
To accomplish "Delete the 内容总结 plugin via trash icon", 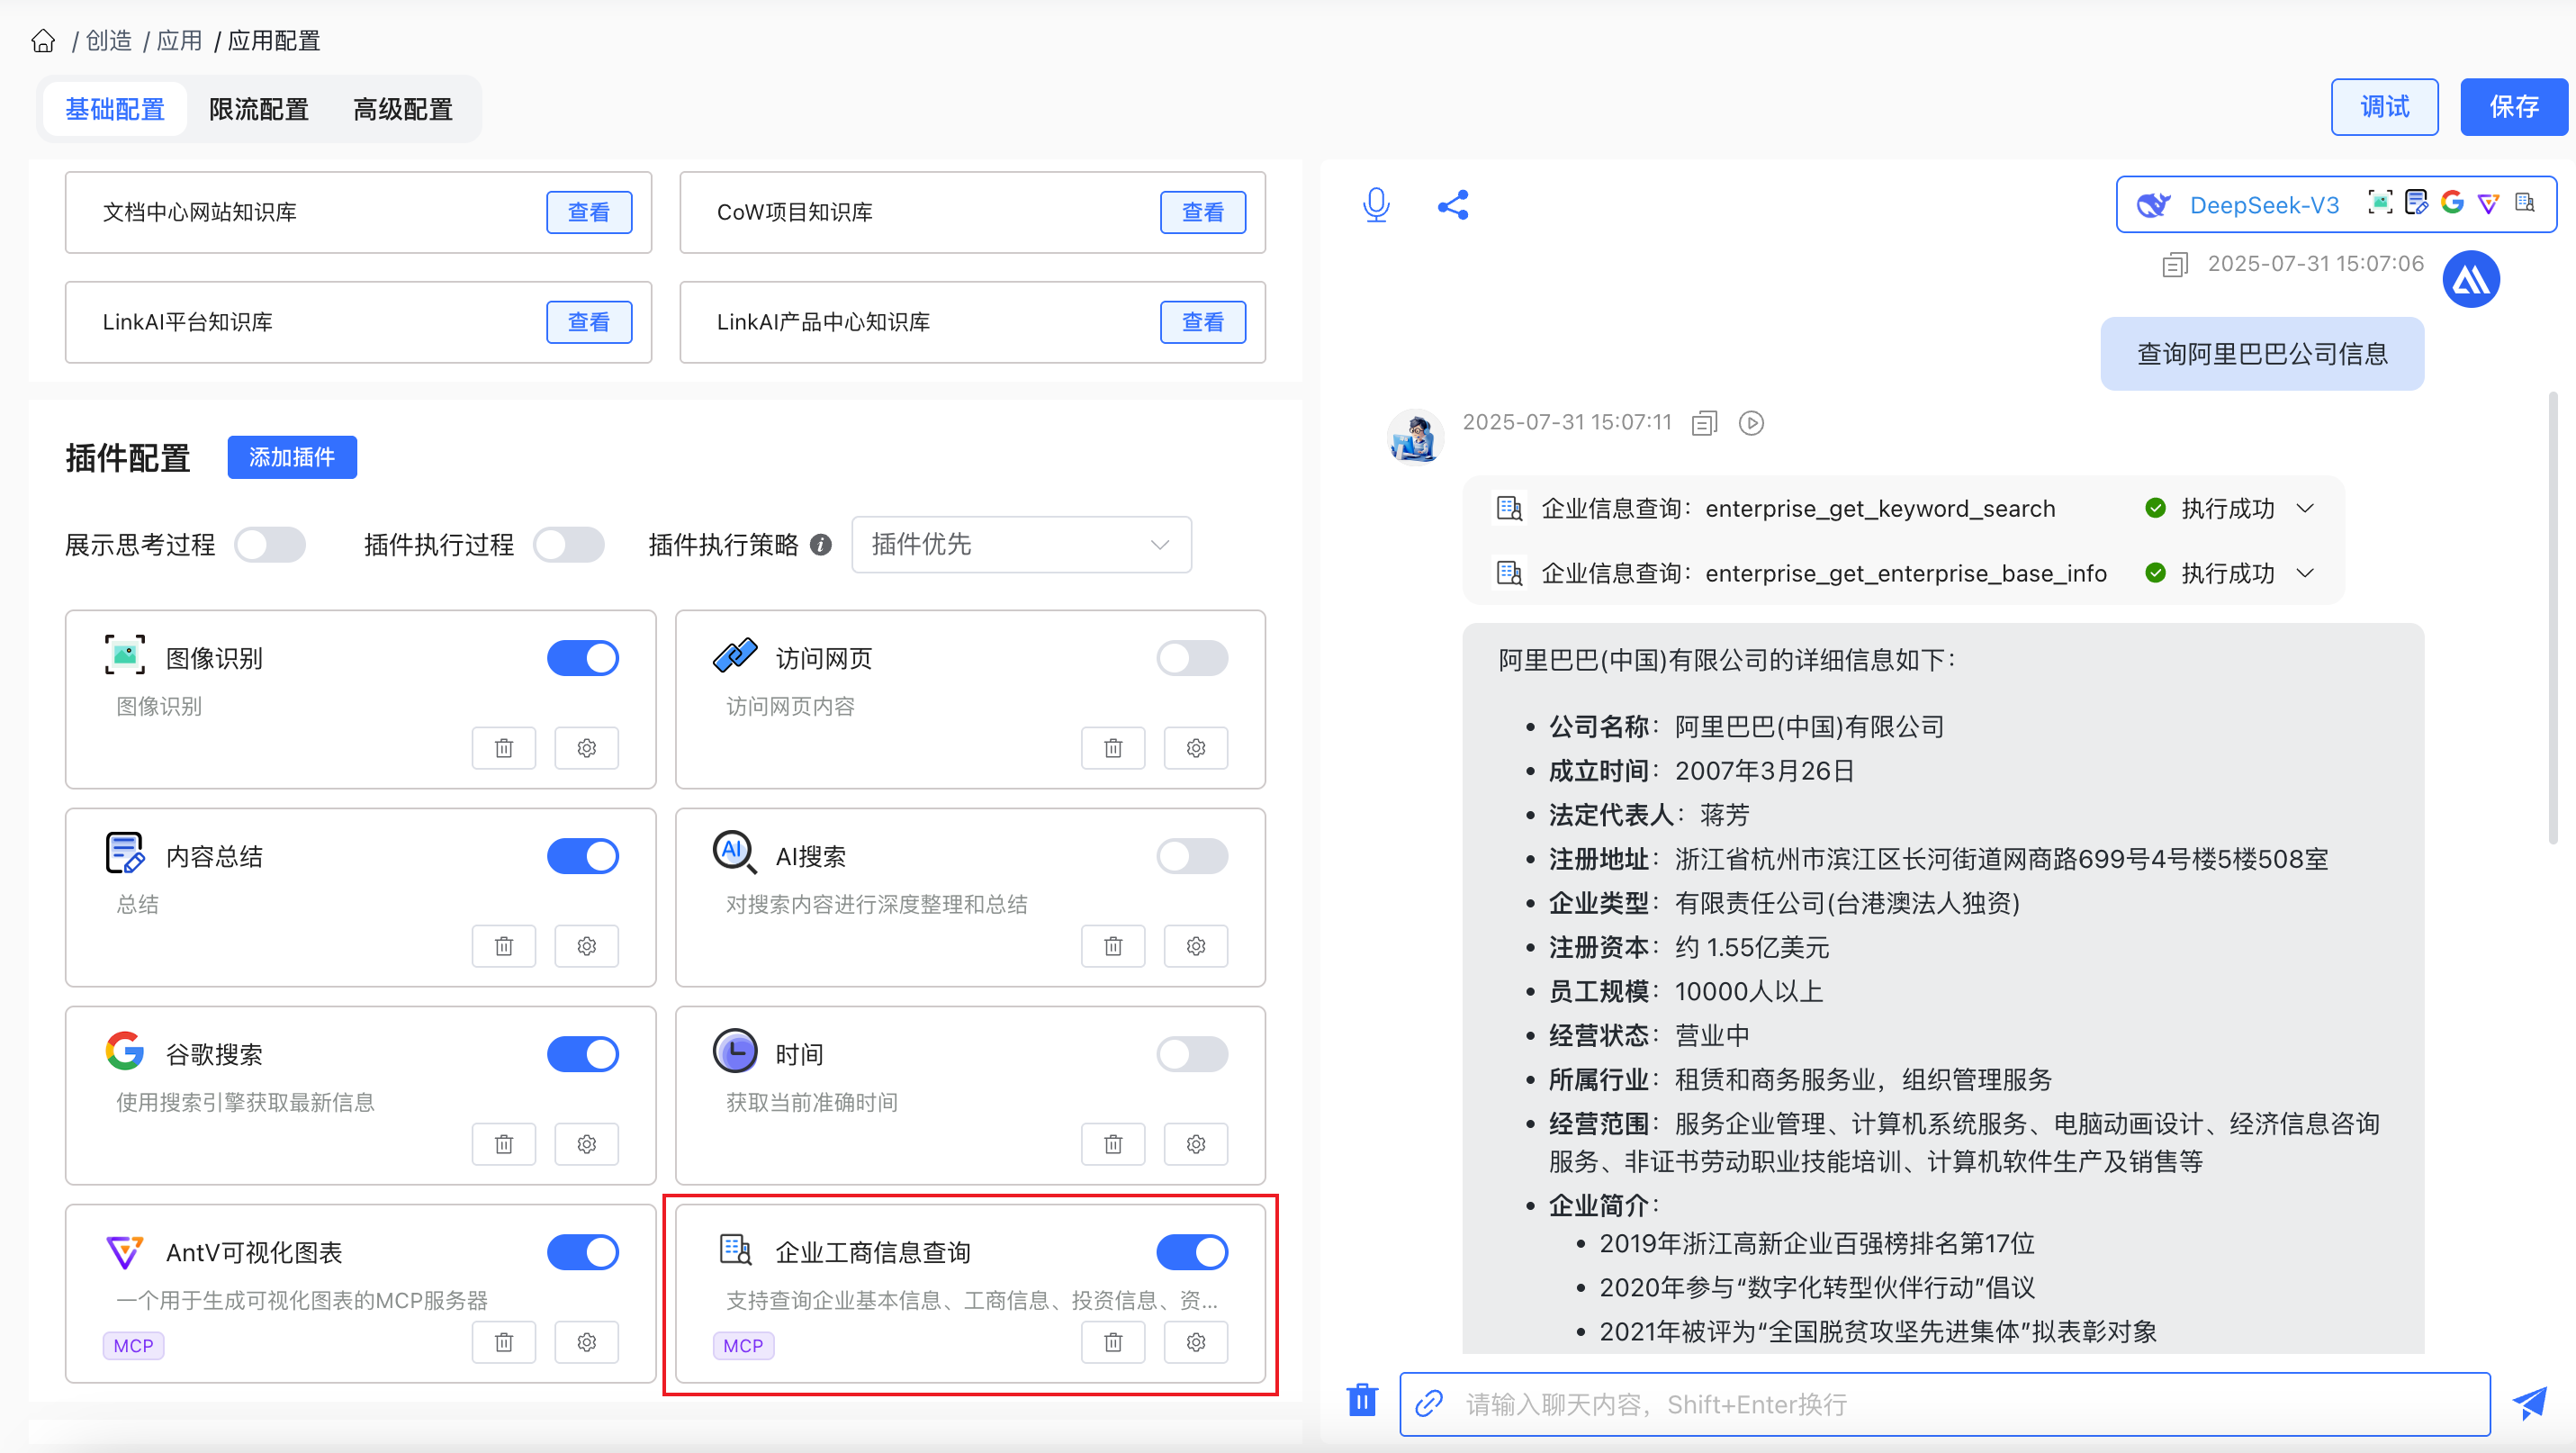I will [504, 946].
